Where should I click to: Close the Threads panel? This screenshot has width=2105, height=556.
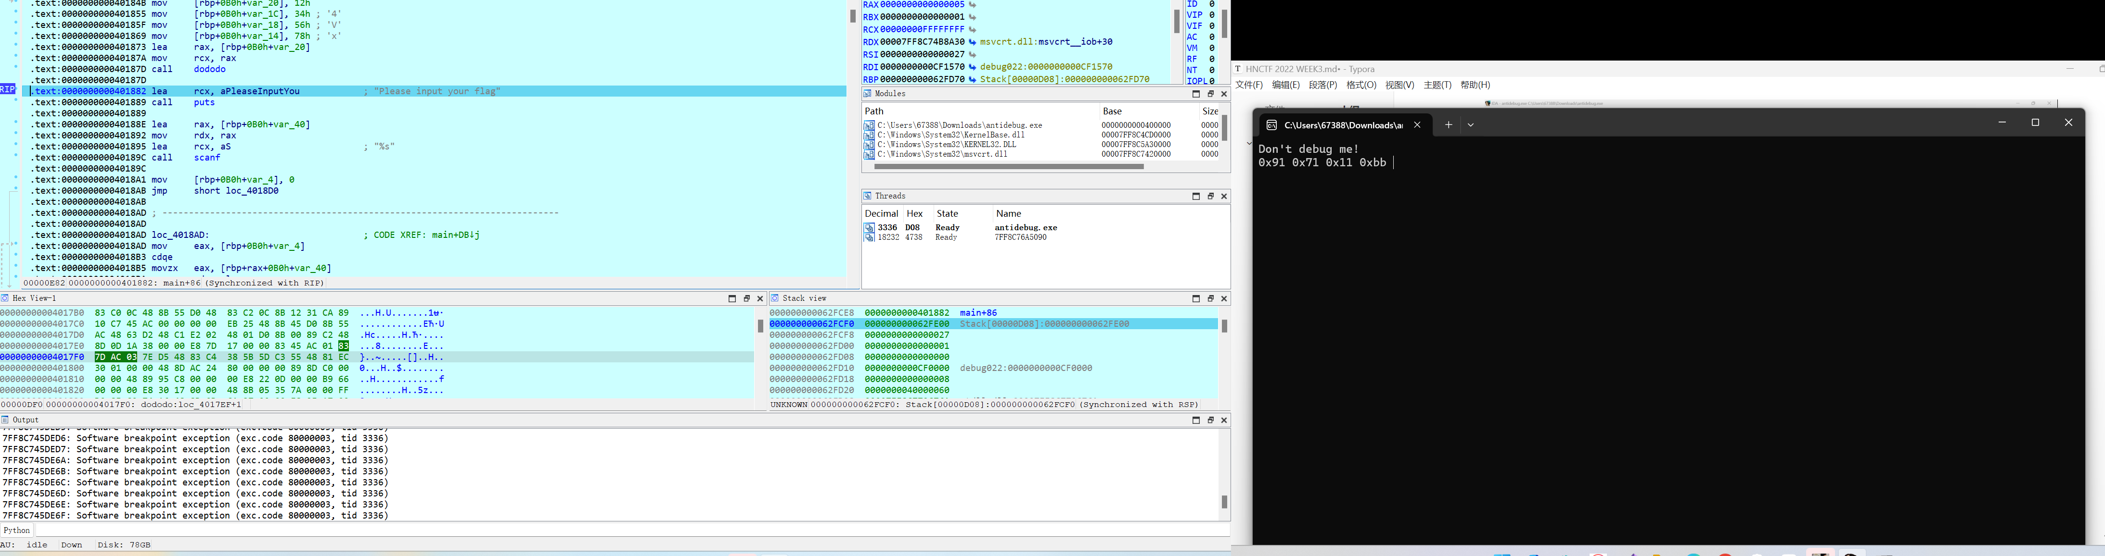click(x=1224, y=196)
